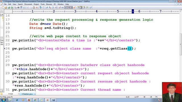
Task: Click 'getClass' text on line 24
Action: (x=119, y=48)
